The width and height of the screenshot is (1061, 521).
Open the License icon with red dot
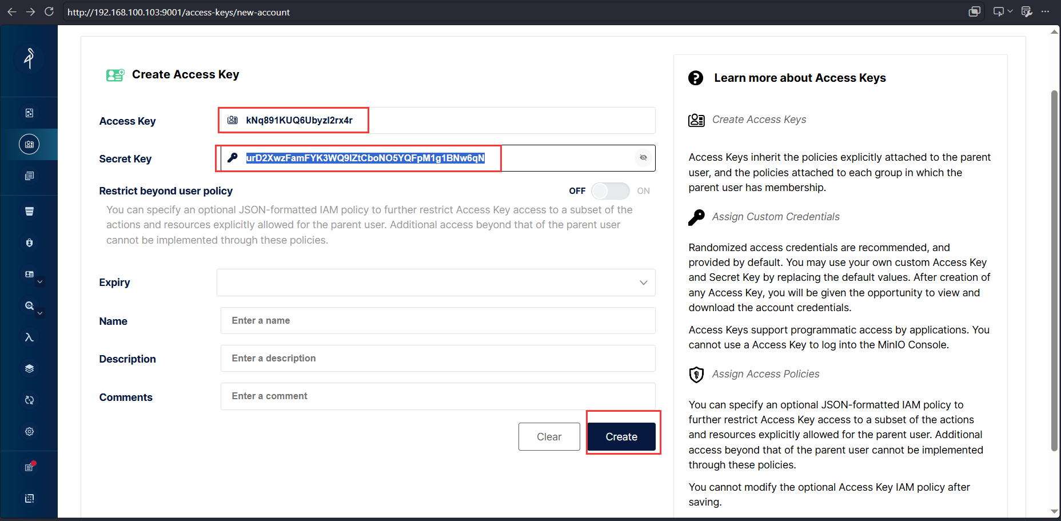point(29,467)
